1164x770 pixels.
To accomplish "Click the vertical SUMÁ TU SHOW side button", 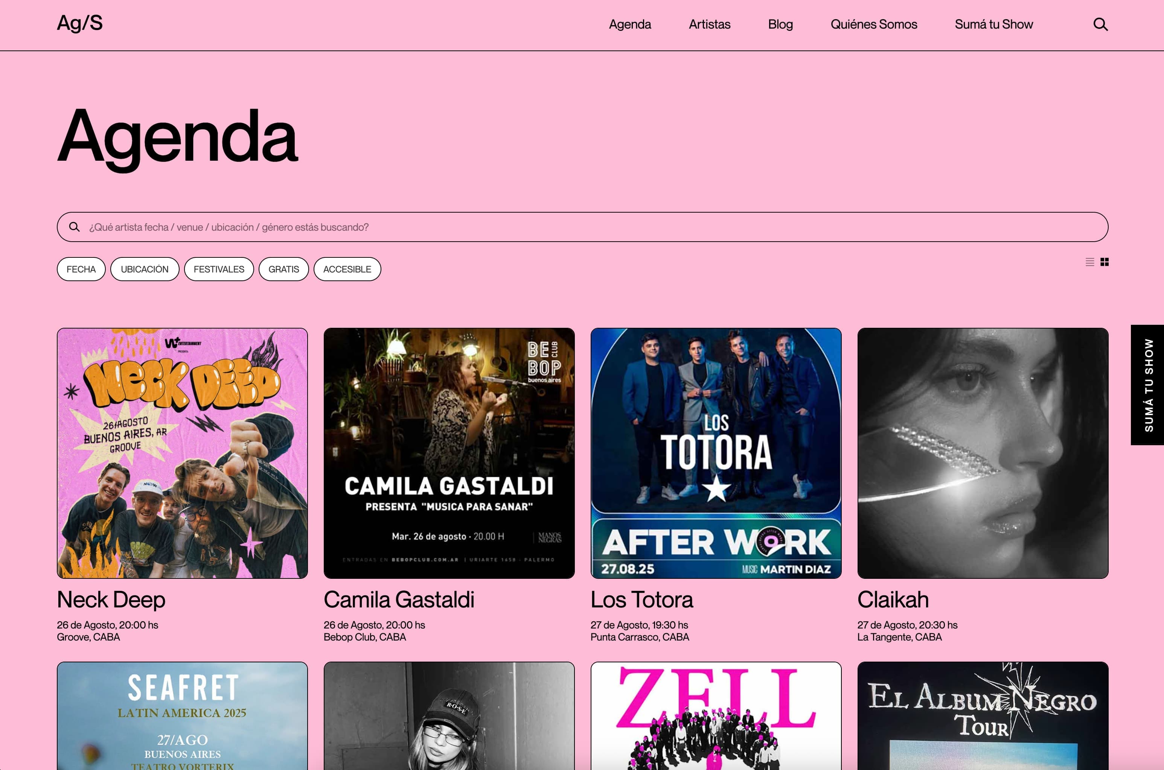I will coord(1147,385).
